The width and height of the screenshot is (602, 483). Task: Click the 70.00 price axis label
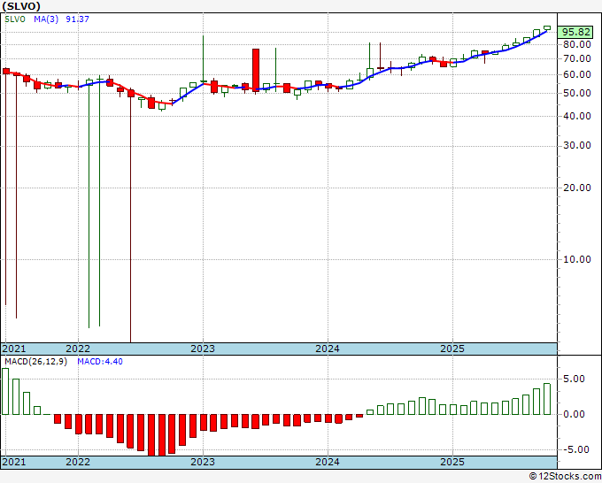coord(577,58)
